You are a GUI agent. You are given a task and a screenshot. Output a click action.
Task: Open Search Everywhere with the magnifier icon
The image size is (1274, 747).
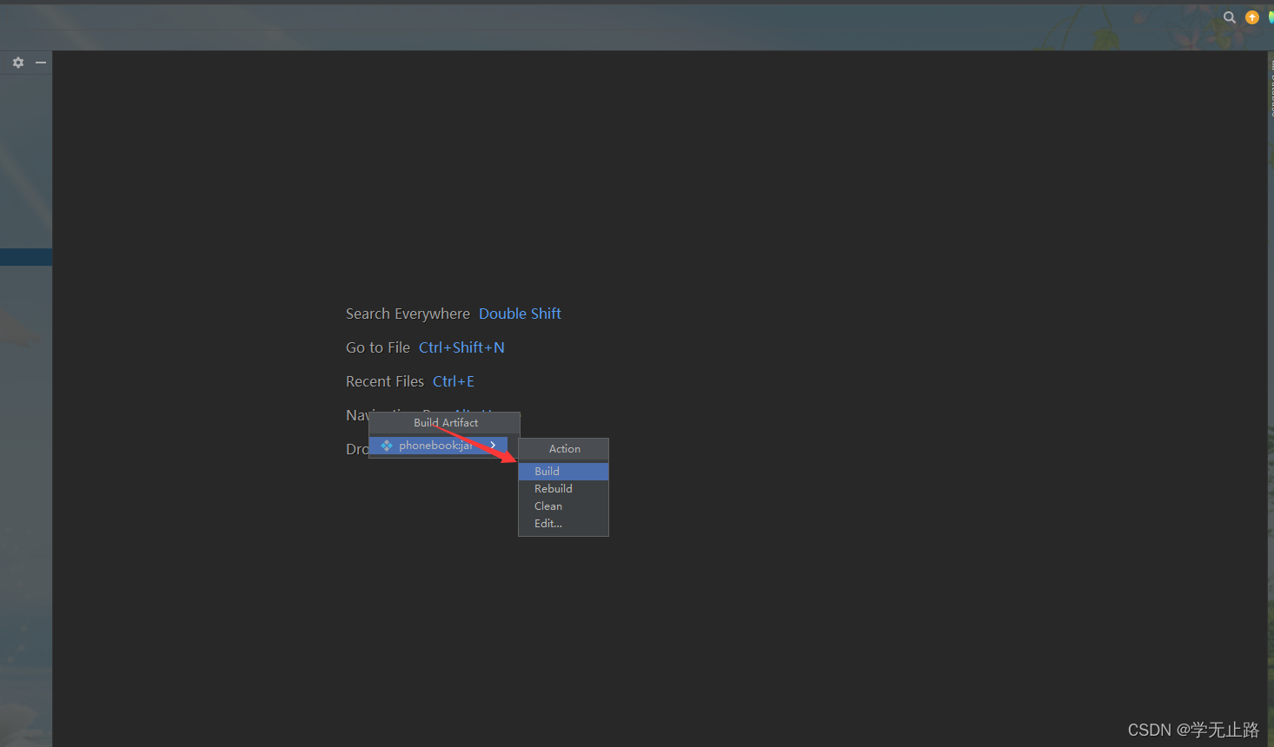pyautogui.click(x=1230, y=17)
